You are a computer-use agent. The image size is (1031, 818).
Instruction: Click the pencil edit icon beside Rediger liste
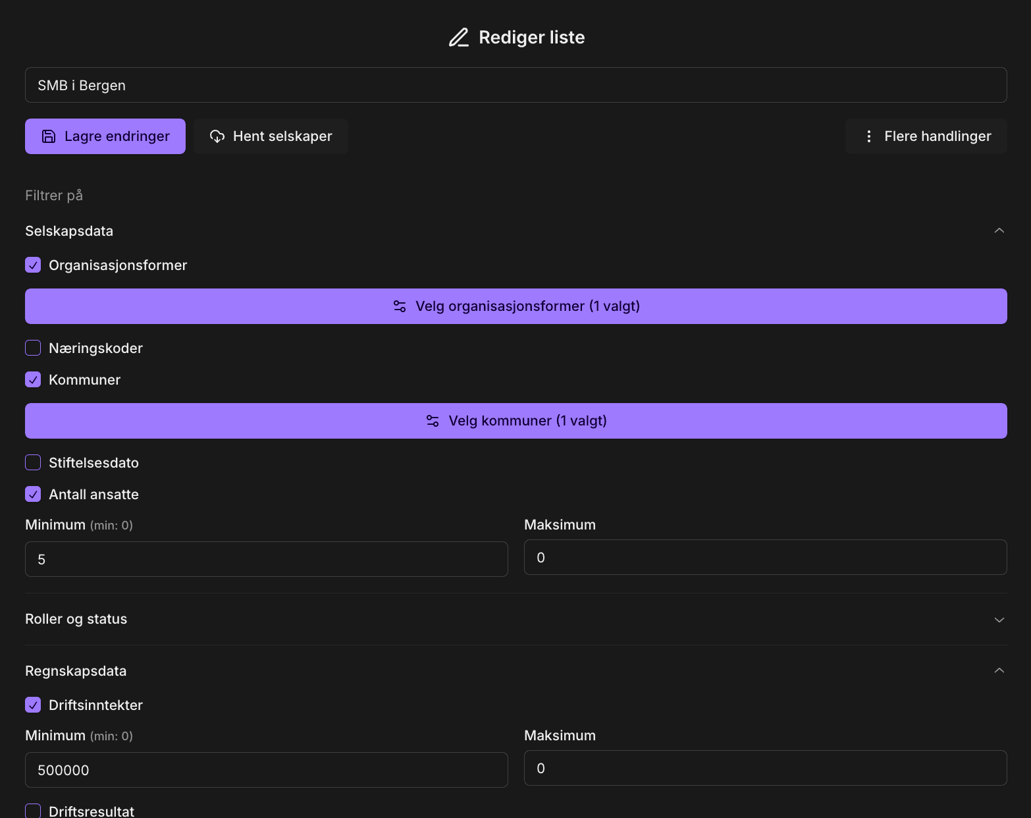(459, 38)
